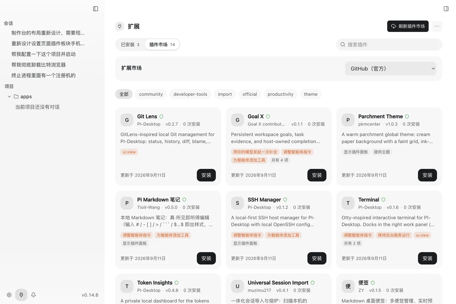Click the Git Lens verified shield badge

pos(161,117)
